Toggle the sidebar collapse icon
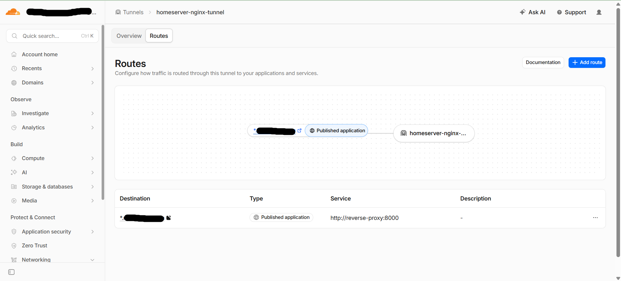Image resolution: width=621 pixels, height=281 pixels. (11, 272)
